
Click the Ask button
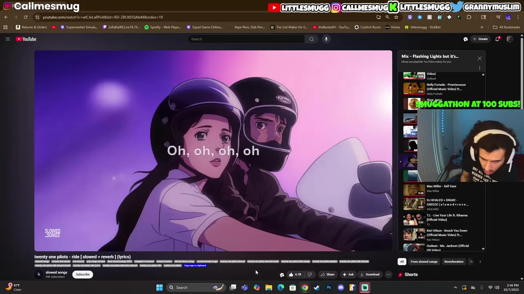pos(348,274)
